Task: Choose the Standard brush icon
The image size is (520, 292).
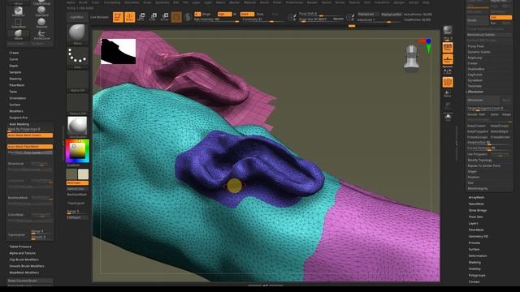Action: click(x=41, y=11)
